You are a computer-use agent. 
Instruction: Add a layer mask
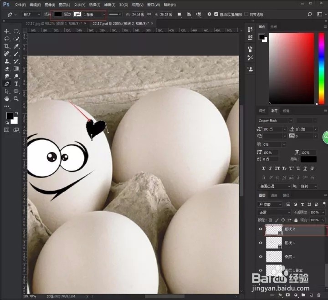pyautogui.click(x=288, y=295)
